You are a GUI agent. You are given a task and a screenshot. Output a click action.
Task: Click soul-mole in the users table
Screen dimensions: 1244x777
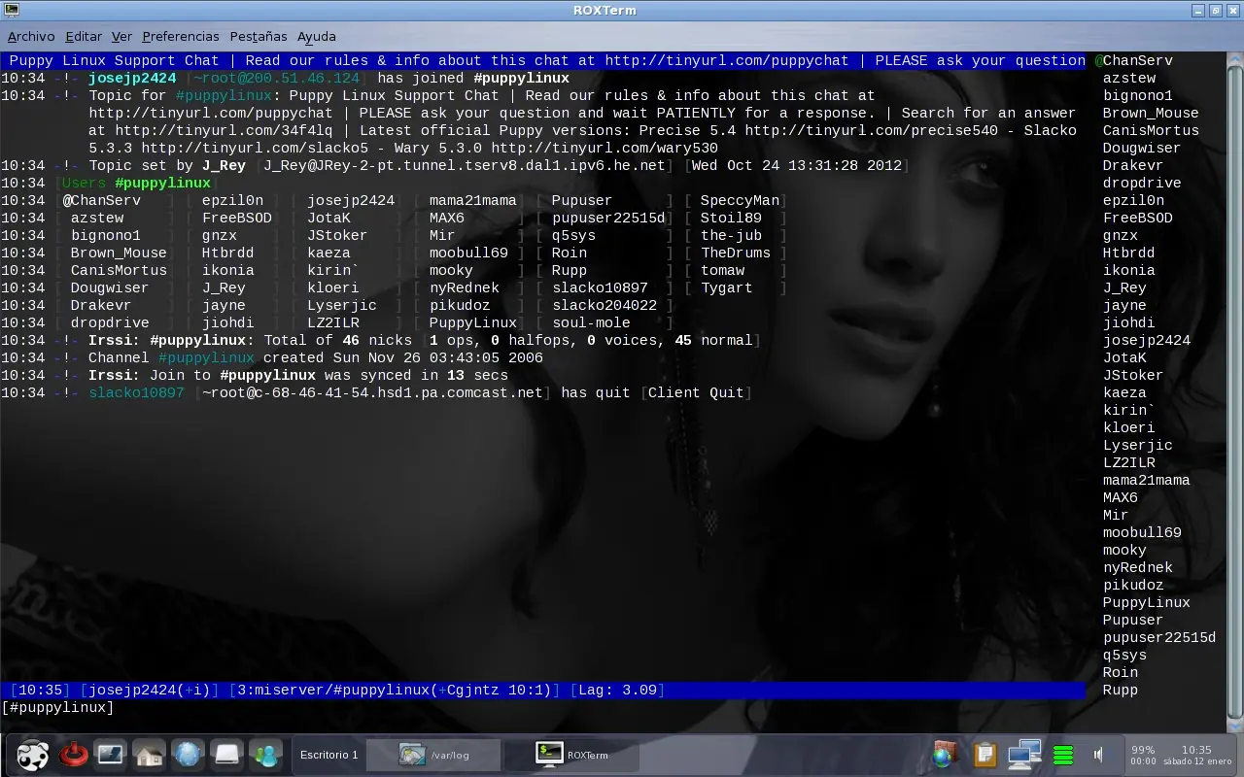point(591,322)
